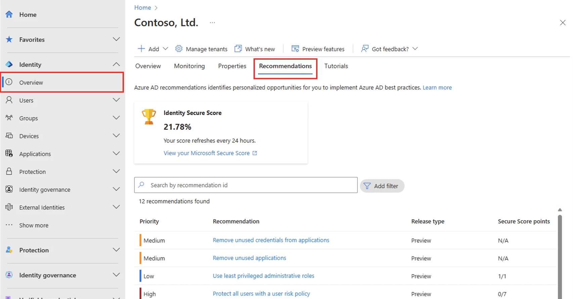Close the Contoso blade with X

[x=563, y=22]
